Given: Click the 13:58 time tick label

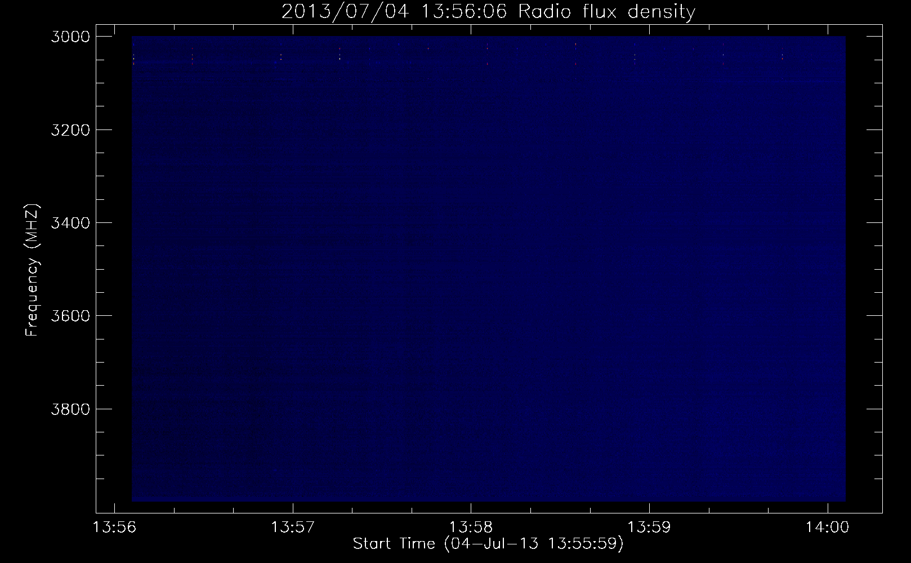Looking at the screenshot, I should point(471,528).
